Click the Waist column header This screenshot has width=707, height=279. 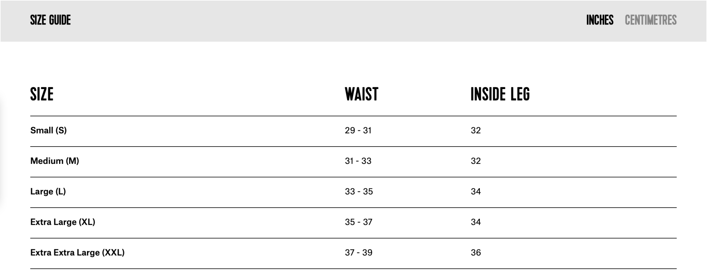click(x=361, y=94)
